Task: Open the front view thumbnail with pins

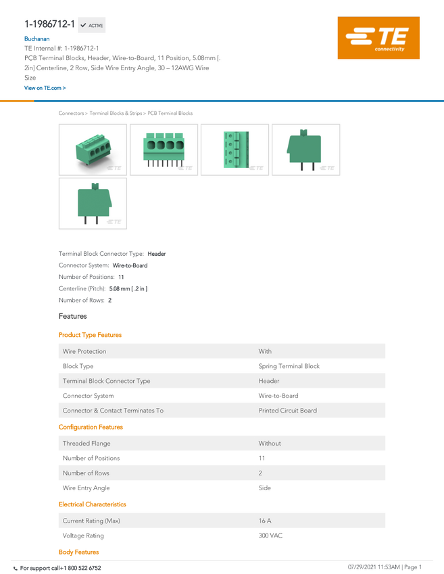Action: [x=164, y=150]
